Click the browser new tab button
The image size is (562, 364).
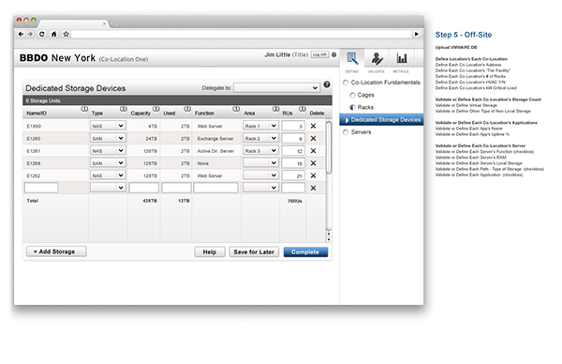tap(114, 24)
